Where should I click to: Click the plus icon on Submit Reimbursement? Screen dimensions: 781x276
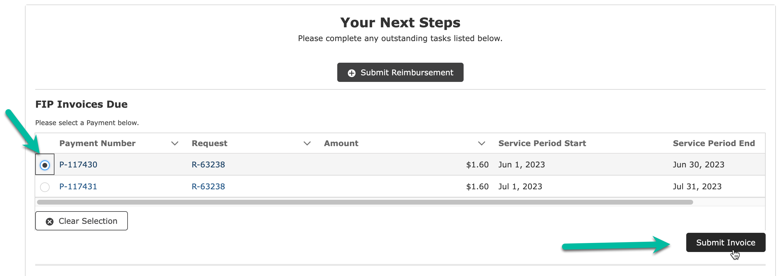(351, 73)
